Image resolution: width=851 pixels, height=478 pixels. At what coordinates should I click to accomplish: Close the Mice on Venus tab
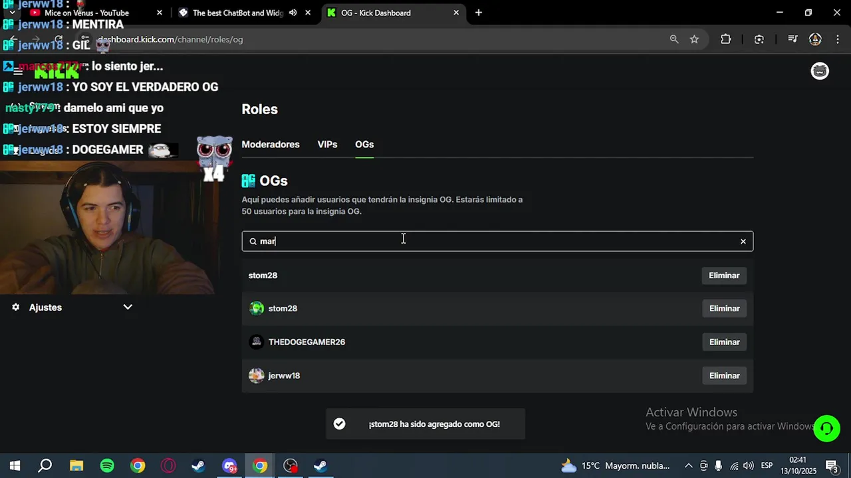(x=160, y=13)
